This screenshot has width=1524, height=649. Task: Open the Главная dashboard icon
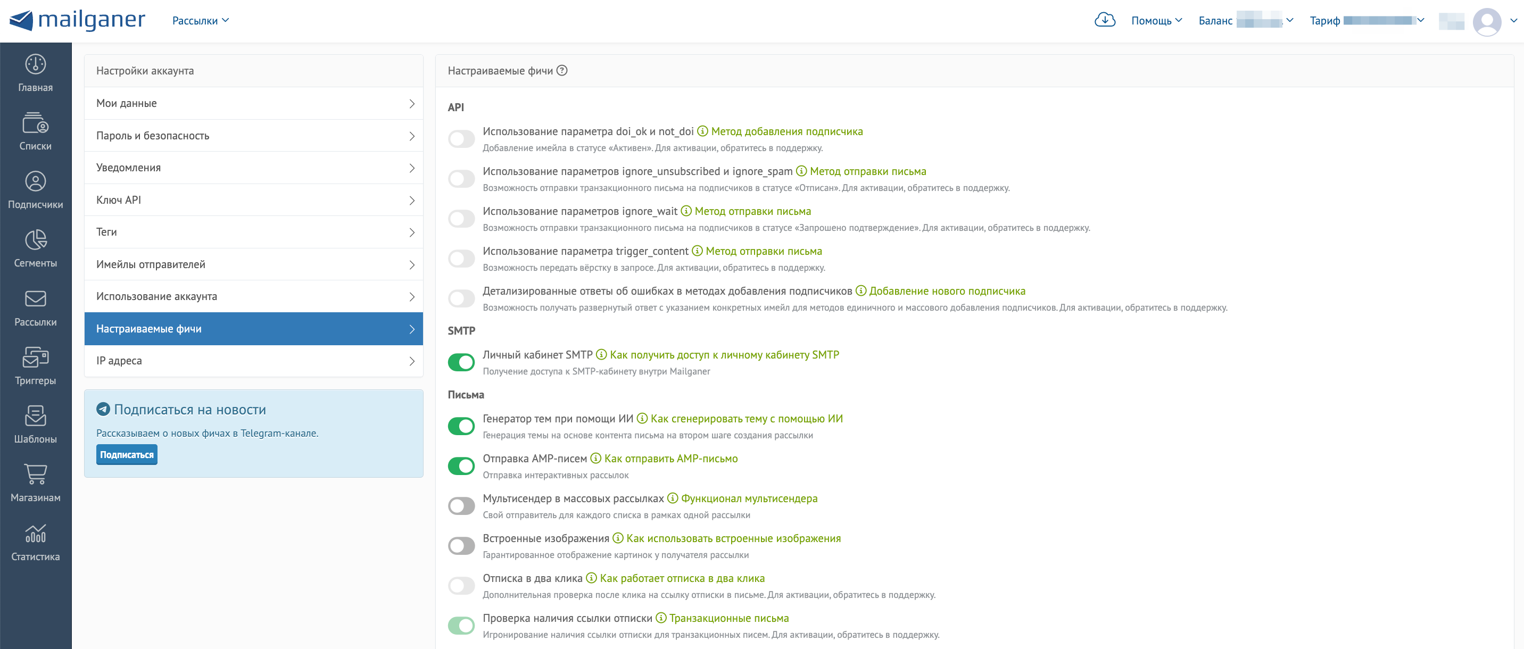click(36, 64)
